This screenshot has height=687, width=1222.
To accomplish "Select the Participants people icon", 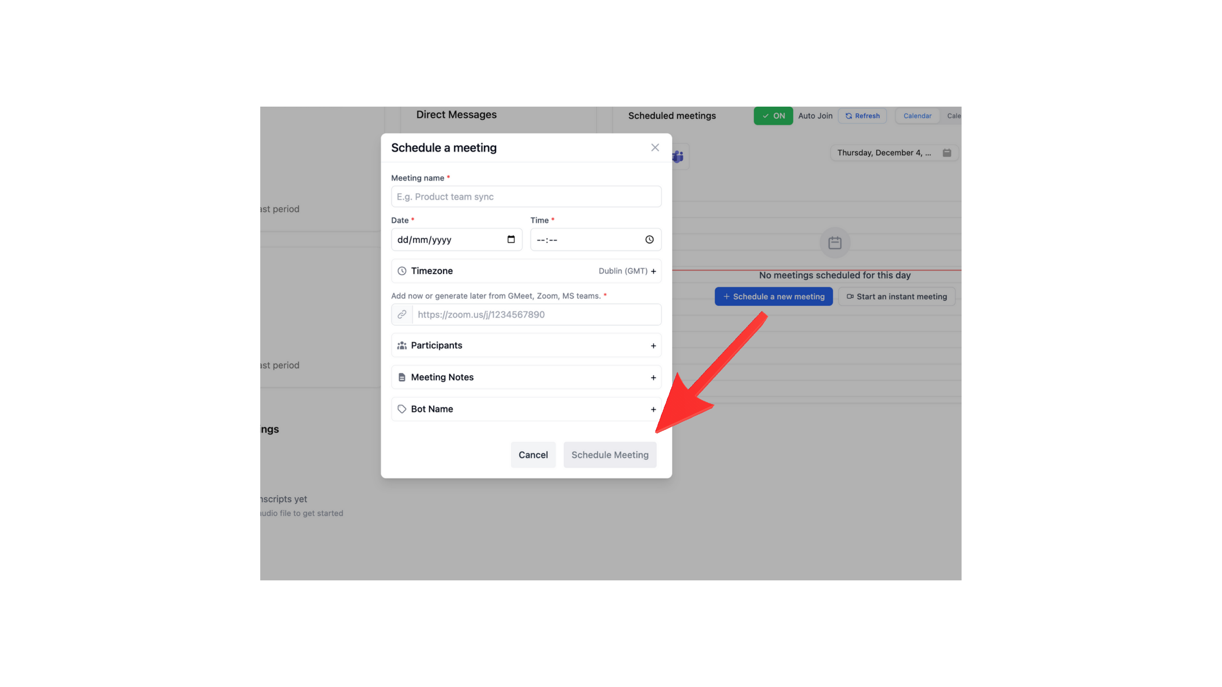I will pyautogui.click(x=402, y=345).
